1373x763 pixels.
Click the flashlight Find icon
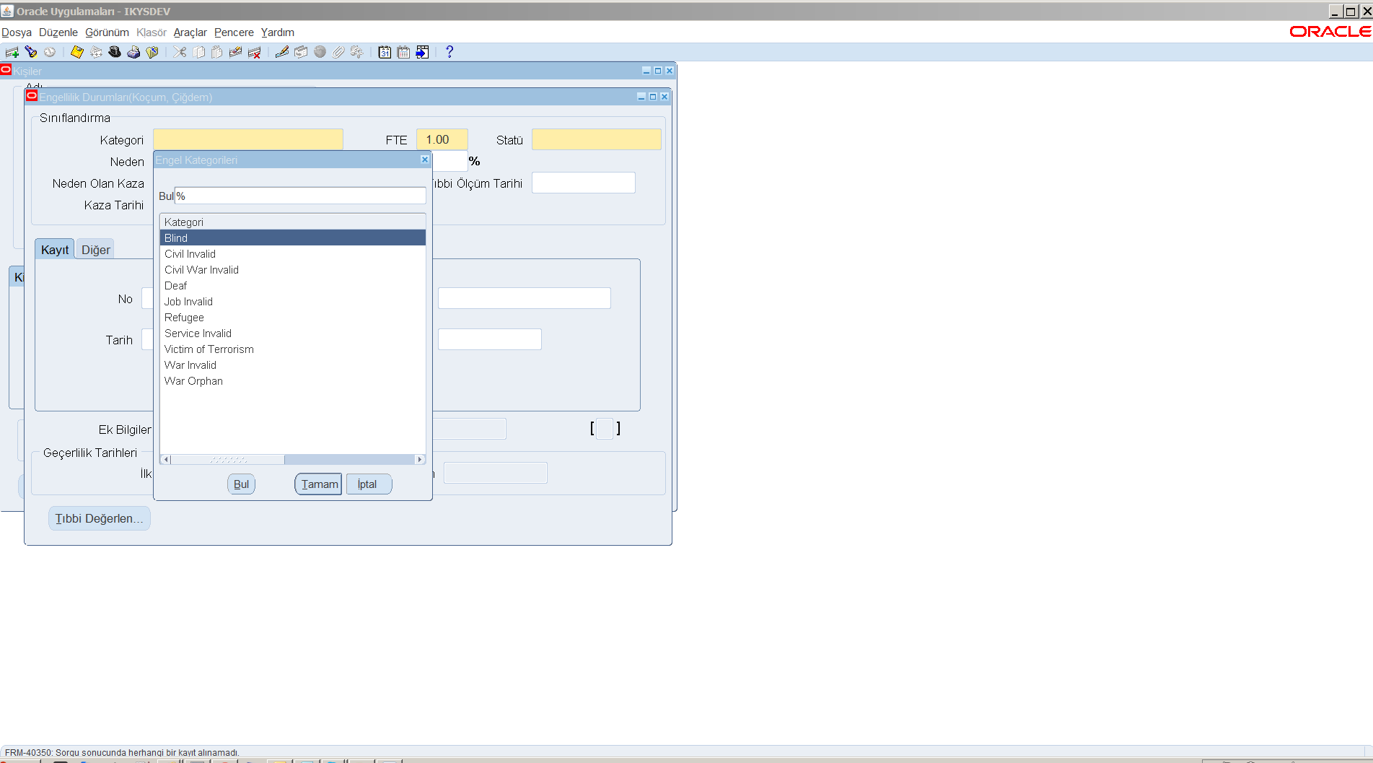pos(31,52)
